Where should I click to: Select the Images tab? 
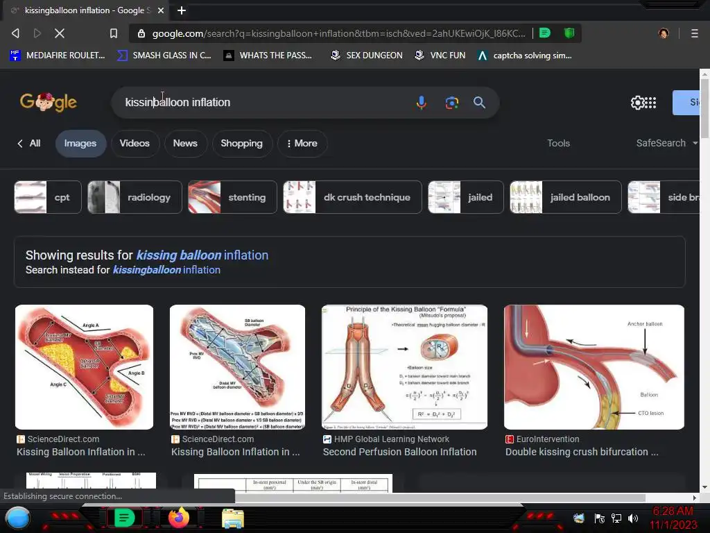(80, 143)
